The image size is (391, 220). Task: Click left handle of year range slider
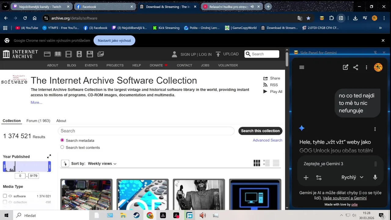4,167
